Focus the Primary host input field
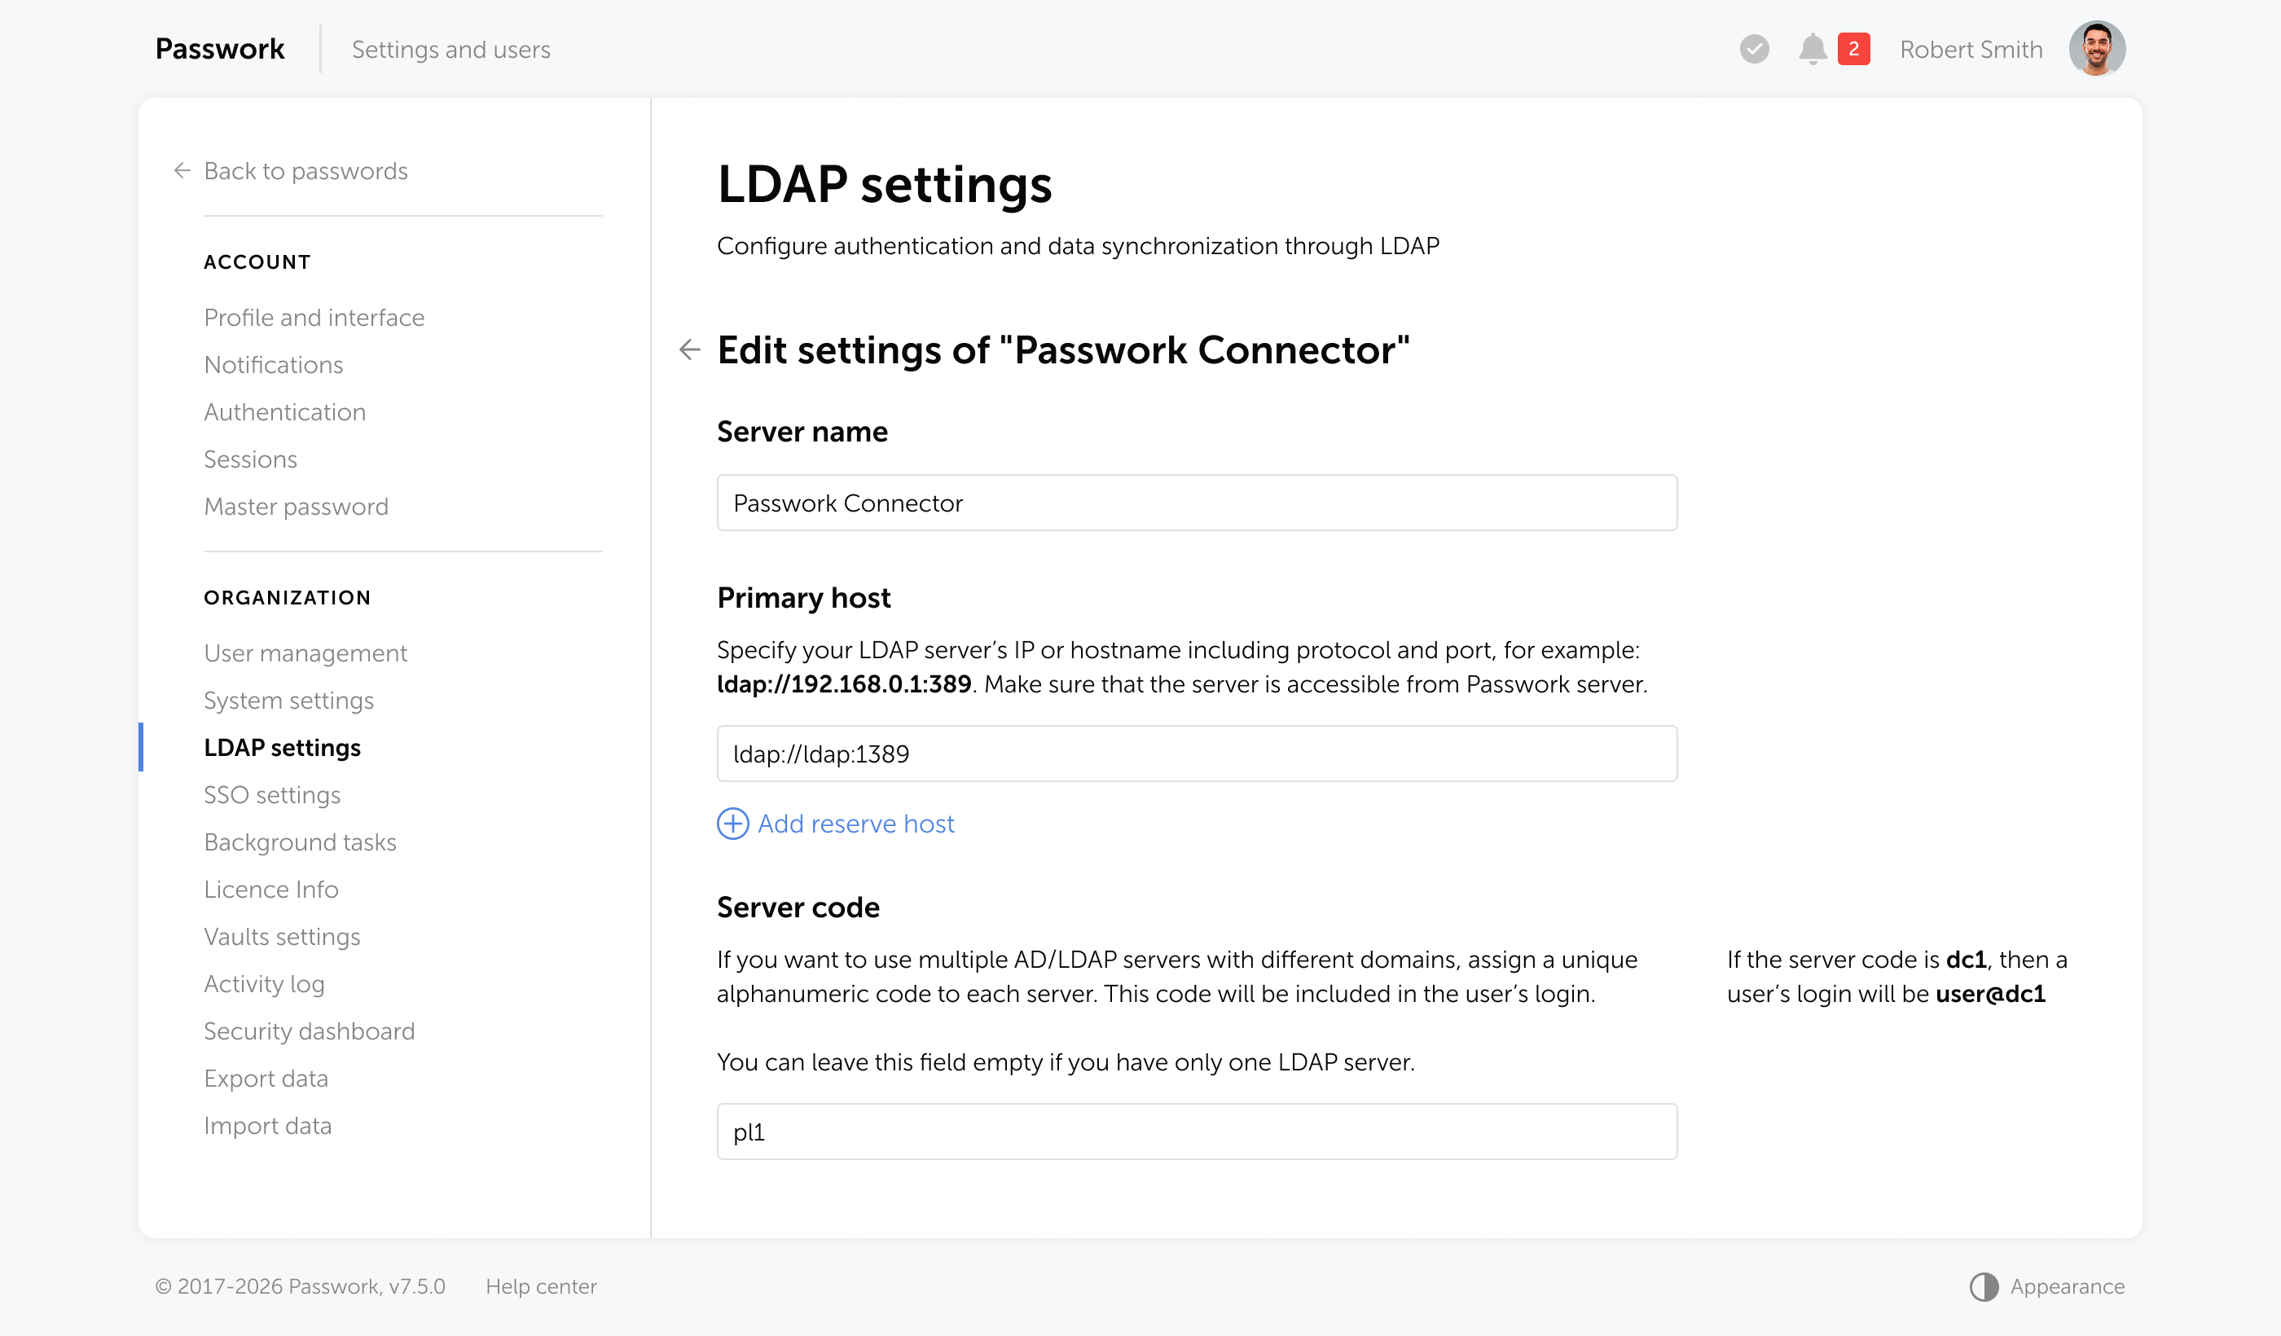 pos(1196,754)
